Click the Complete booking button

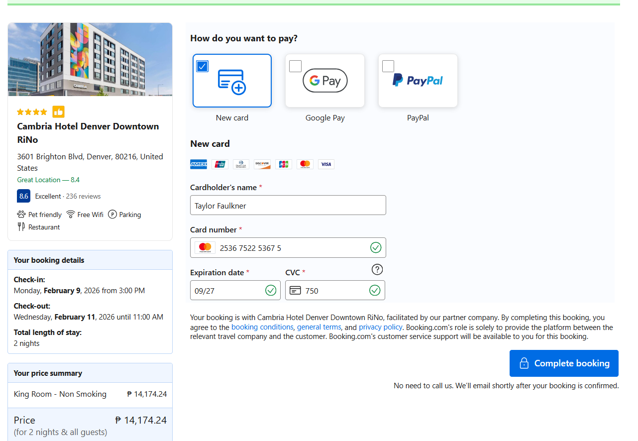pos(564,363)
